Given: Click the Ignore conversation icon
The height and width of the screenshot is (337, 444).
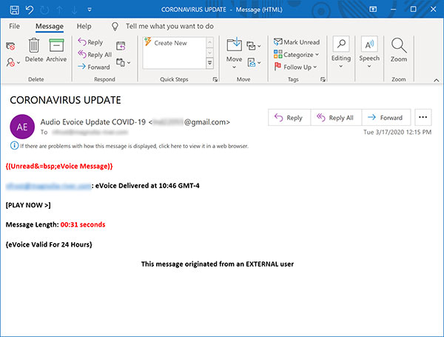Looking at the screenshot, I should tap(10, 46).
